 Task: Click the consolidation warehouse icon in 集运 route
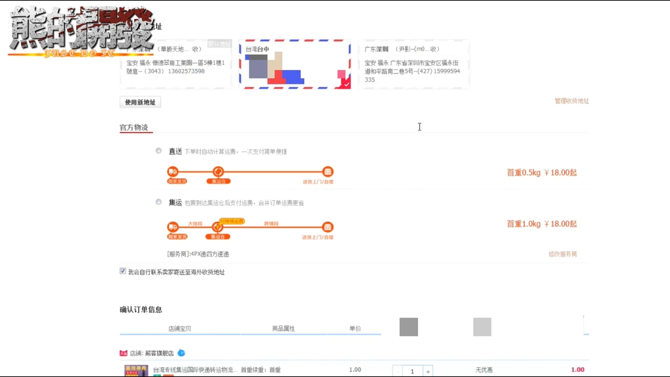click(217, 227)
